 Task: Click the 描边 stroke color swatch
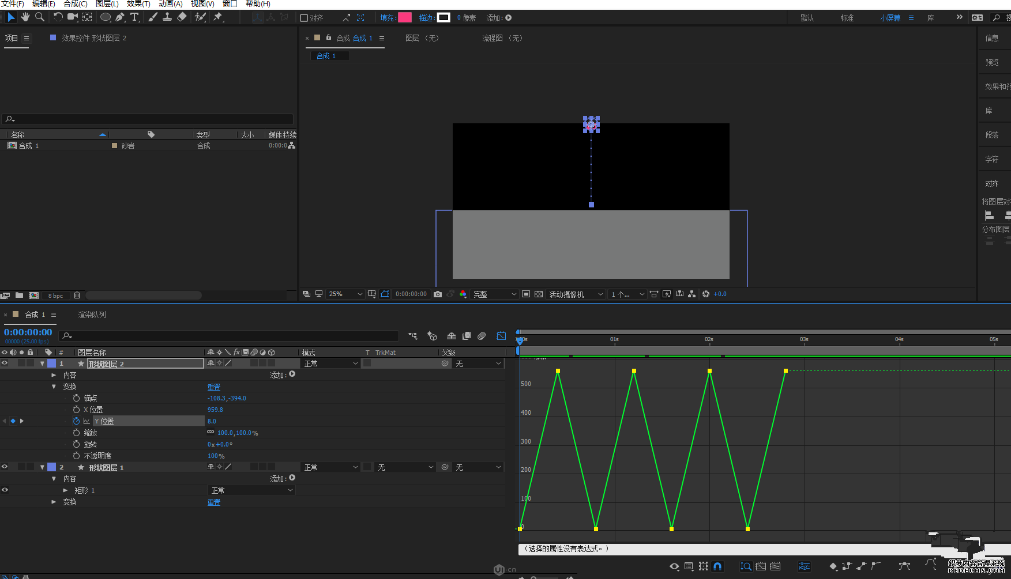pyautogui.click(x=444, y=17)
